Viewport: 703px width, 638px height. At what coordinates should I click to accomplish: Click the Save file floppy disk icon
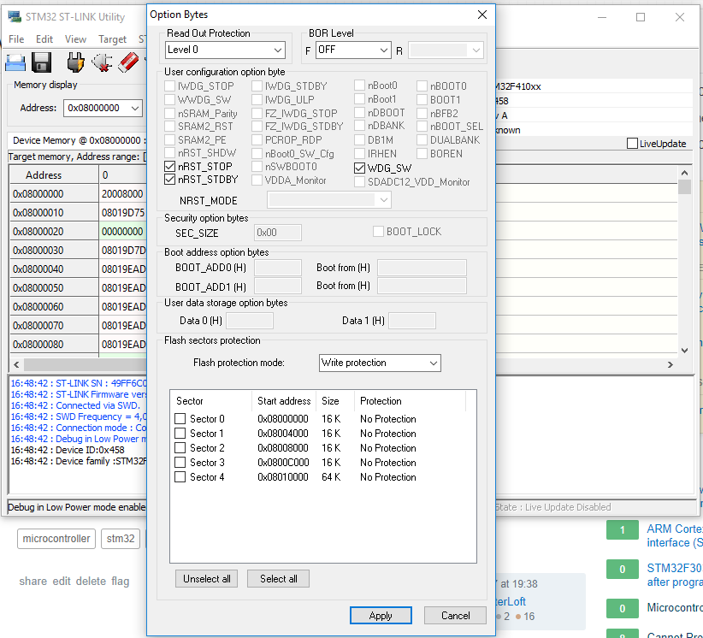tap(42, 62)
